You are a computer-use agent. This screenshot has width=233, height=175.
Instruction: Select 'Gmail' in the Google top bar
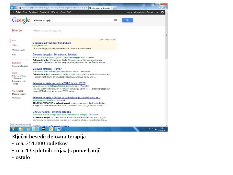[63, 12]
